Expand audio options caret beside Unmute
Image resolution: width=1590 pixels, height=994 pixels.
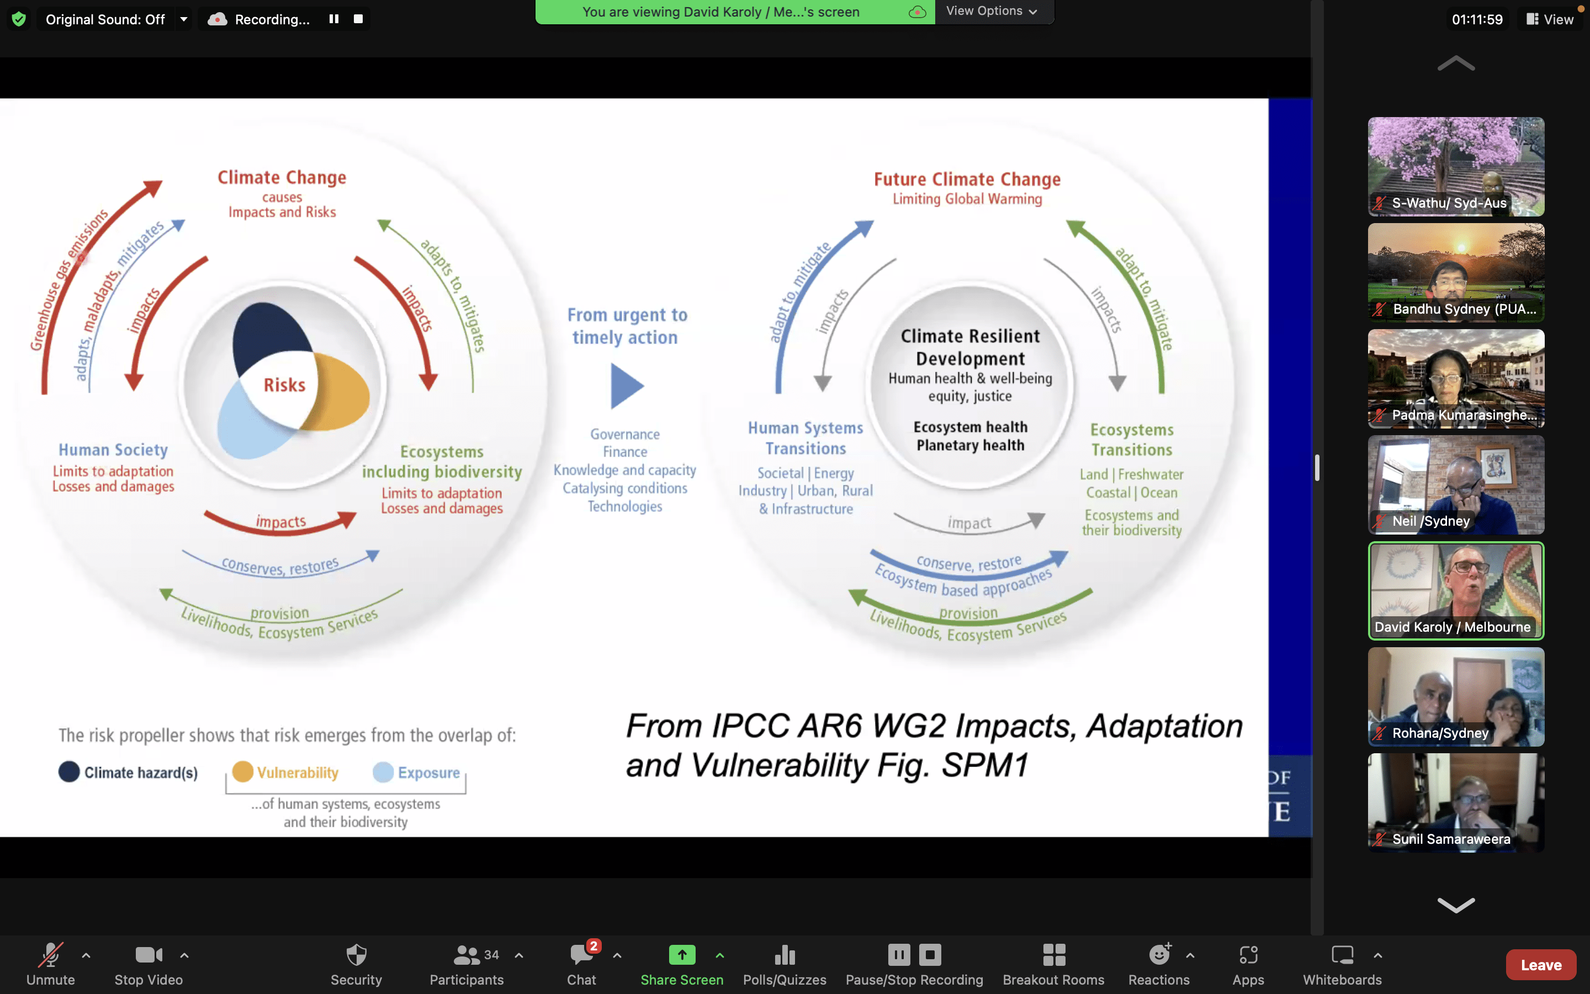(x=86, y=955)
